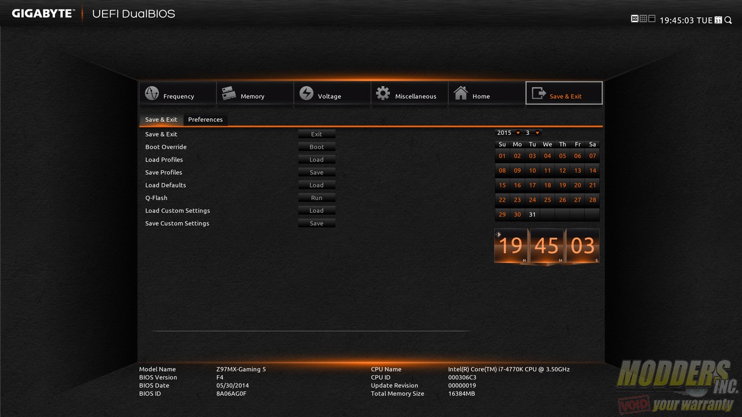Screen dimensions: 742x417
Task: Click the Miscellaneous gear icon
Action: (383, 93)
